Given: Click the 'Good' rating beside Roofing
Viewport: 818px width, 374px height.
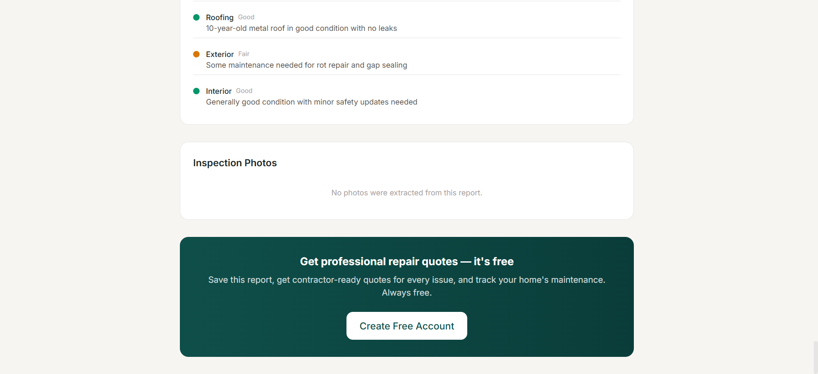Looking at the screenshot, I should click(x=246, y=17).
